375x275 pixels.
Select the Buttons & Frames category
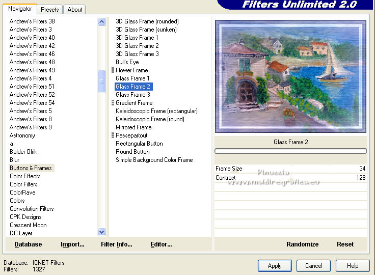tap(31, 168)
